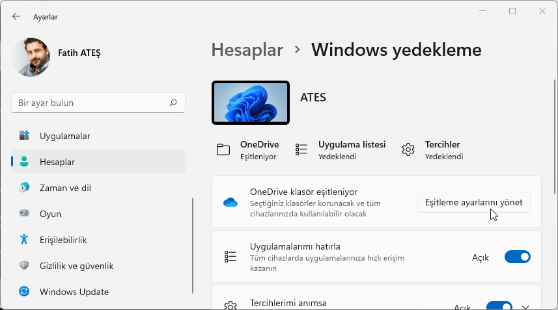Click the sidebar vertical scrollbar
Image resolution: width=558 pixels, height=310 pixels.
click(x=193, y=246)
